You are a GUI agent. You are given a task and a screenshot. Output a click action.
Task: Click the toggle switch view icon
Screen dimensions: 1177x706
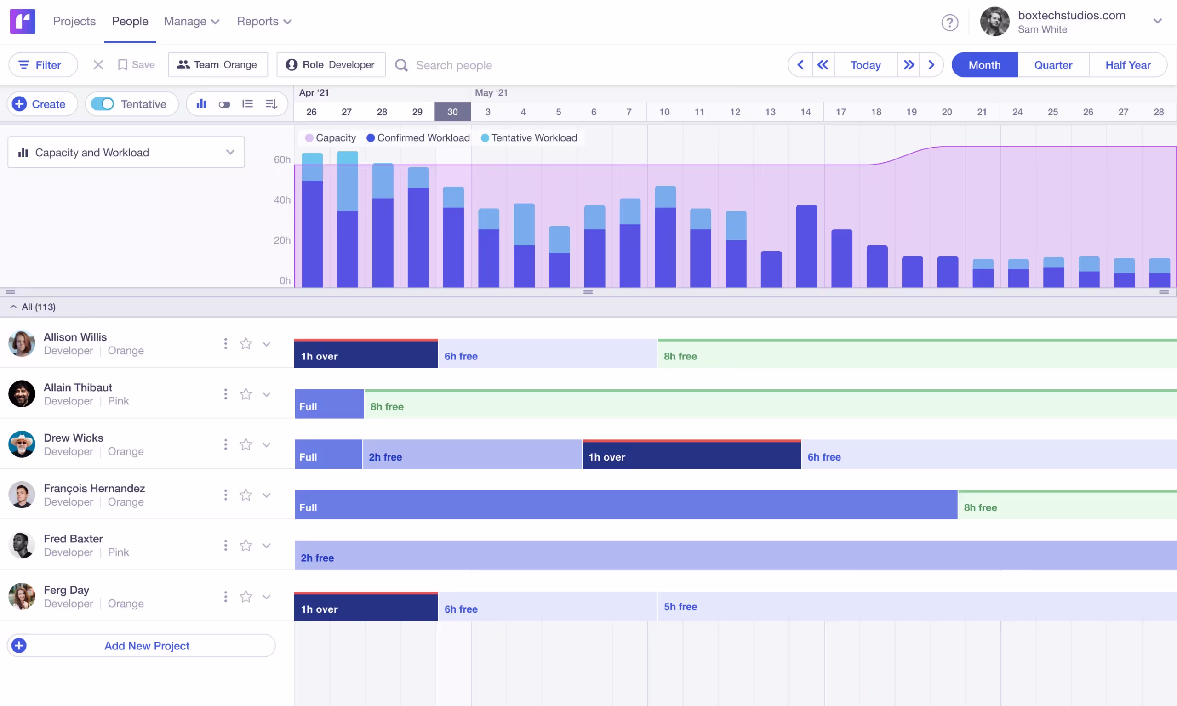[224, 104]
